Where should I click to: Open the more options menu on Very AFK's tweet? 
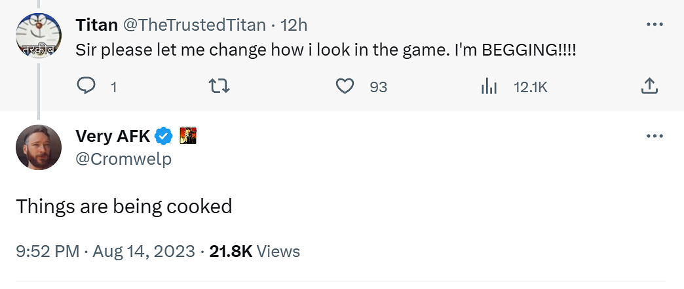coord(655,136)
